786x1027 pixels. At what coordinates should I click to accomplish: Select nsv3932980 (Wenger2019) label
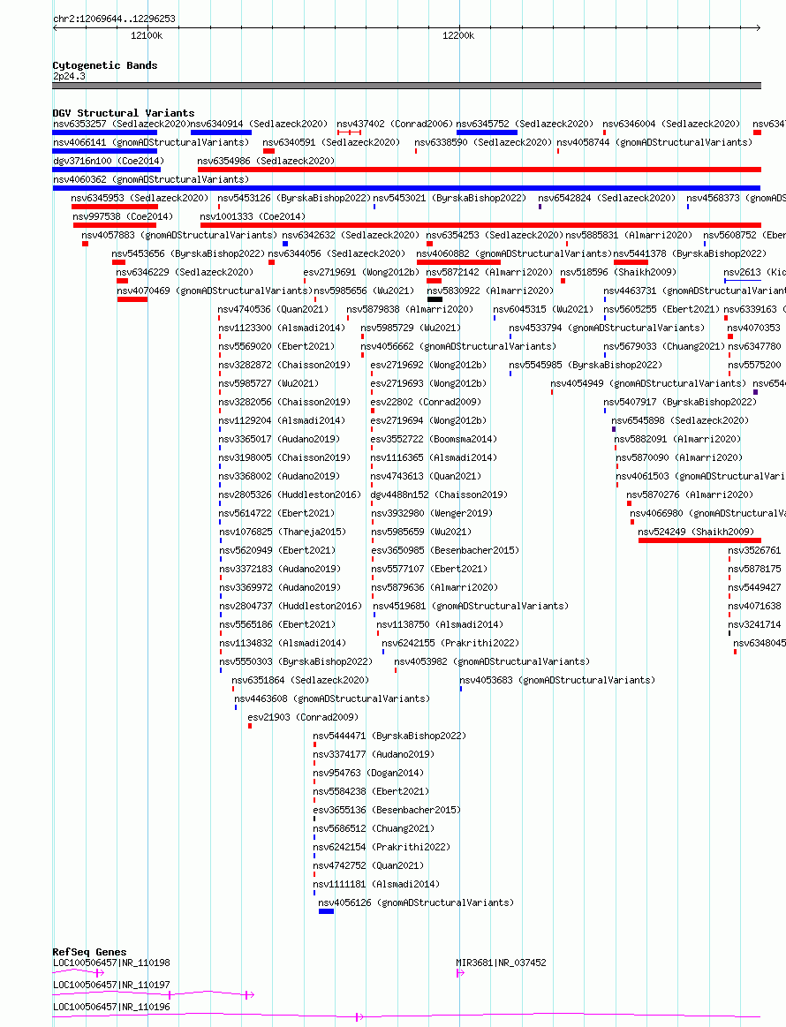coord(433,514)
